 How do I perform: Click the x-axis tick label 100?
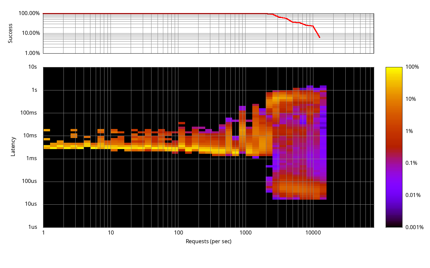[178, 233]
